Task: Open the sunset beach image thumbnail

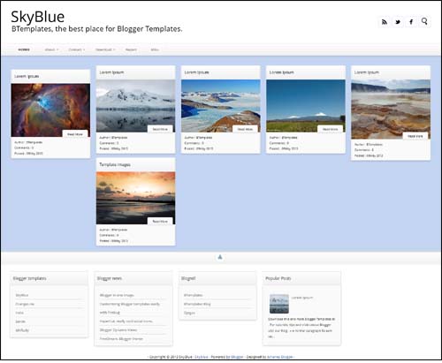Action: [135, 198]
